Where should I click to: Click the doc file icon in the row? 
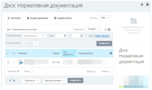[20, 62]
